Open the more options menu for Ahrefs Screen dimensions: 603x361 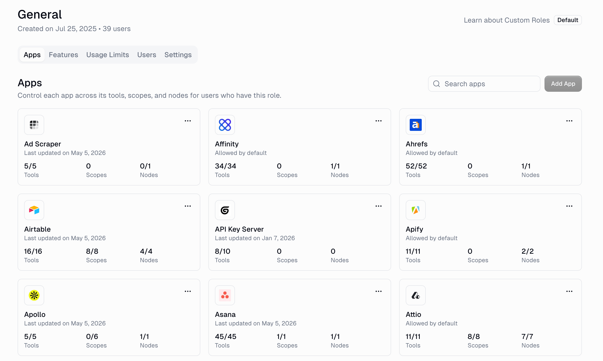point(569,121)
